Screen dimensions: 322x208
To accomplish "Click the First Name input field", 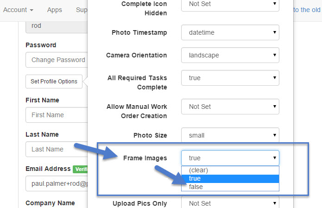I will [x=57, y=114].
